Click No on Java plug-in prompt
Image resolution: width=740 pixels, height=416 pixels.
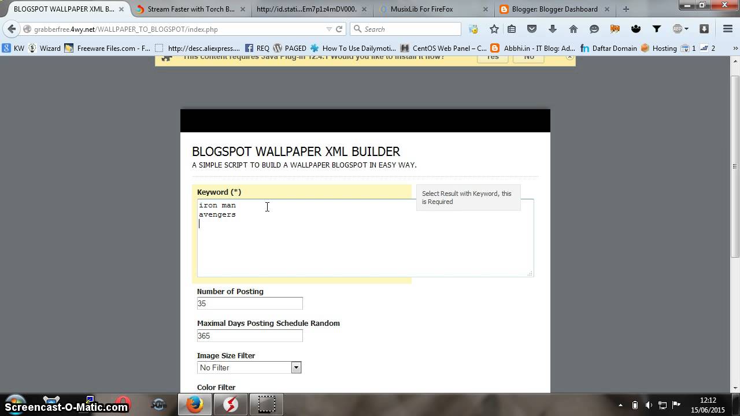529,58
